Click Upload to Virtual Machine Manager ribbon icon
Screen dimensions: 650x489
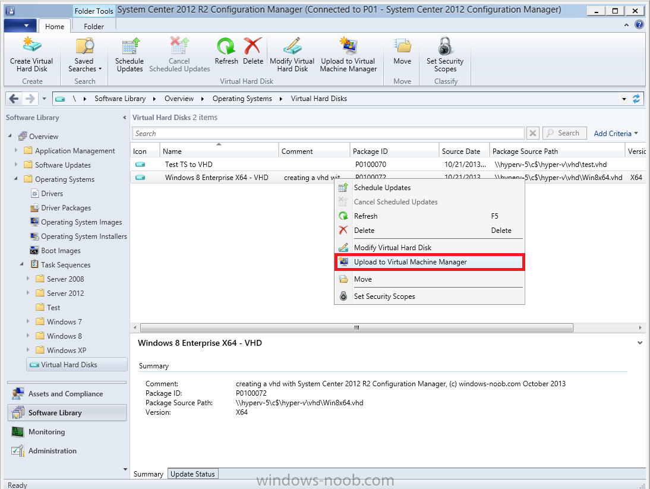pos(348,46)
